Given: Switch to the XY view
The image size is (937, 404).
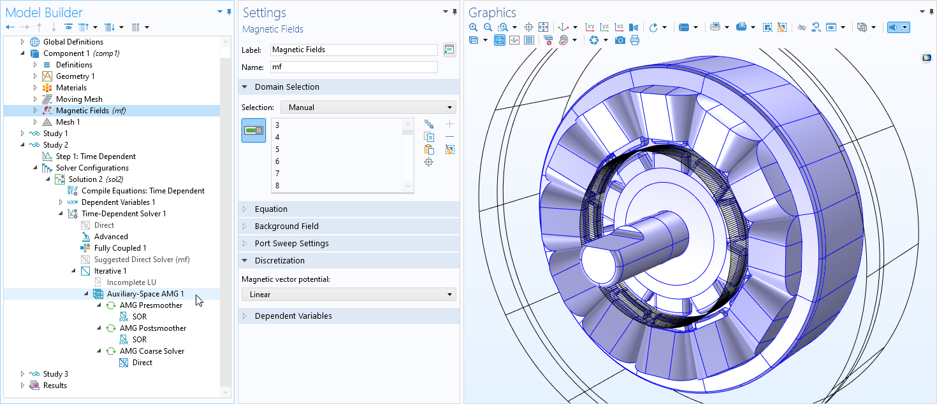Looking at the screenshot, I should (x=590, y=27).
